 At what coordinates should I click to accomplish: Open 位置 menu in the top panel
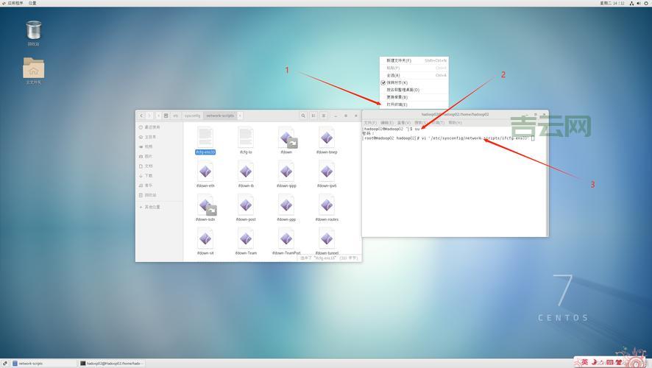[x=32, y=3]
